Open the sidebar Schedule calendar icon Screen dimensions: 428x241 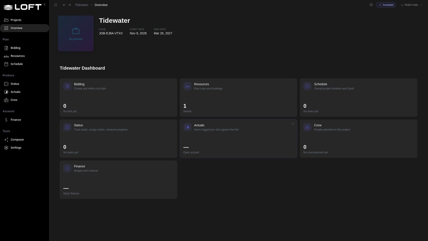coord(6,64)
